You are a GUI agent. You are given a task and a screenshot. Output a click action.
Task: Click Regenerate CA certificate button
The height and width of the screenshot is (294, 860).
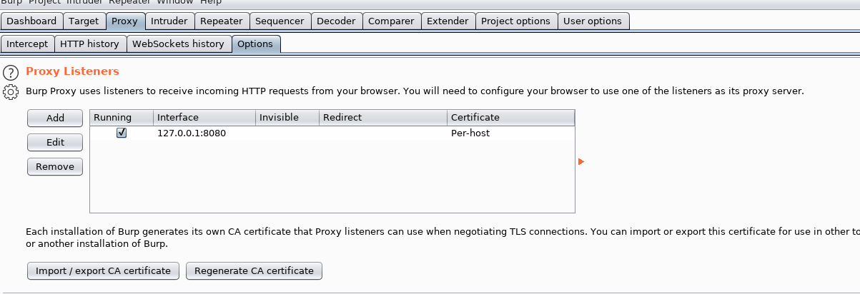pos(254,270)
